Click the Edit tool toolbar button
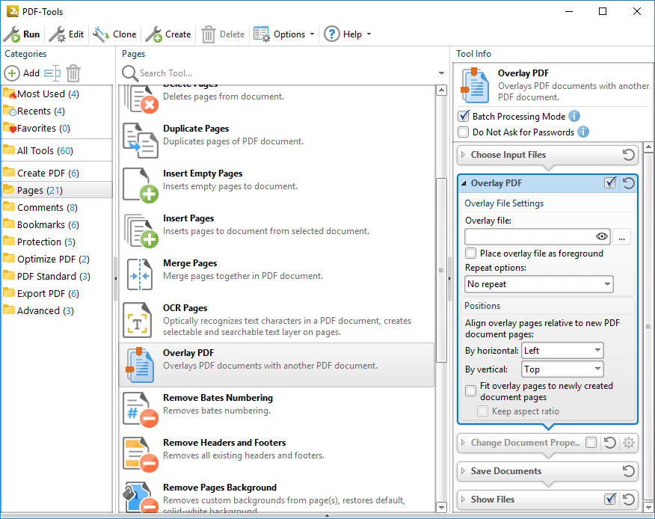Viewport: 655px width, 519px height. [x=67, y=34]
